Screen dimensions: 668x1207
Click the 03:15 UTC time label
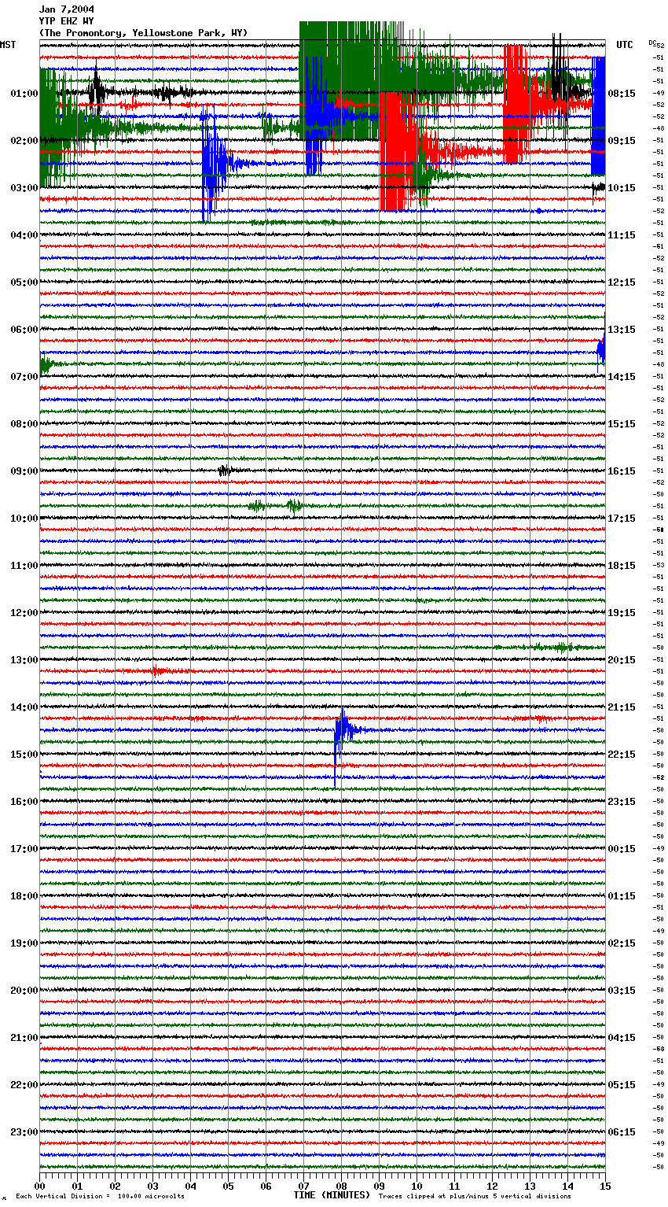tap(622, 991)
